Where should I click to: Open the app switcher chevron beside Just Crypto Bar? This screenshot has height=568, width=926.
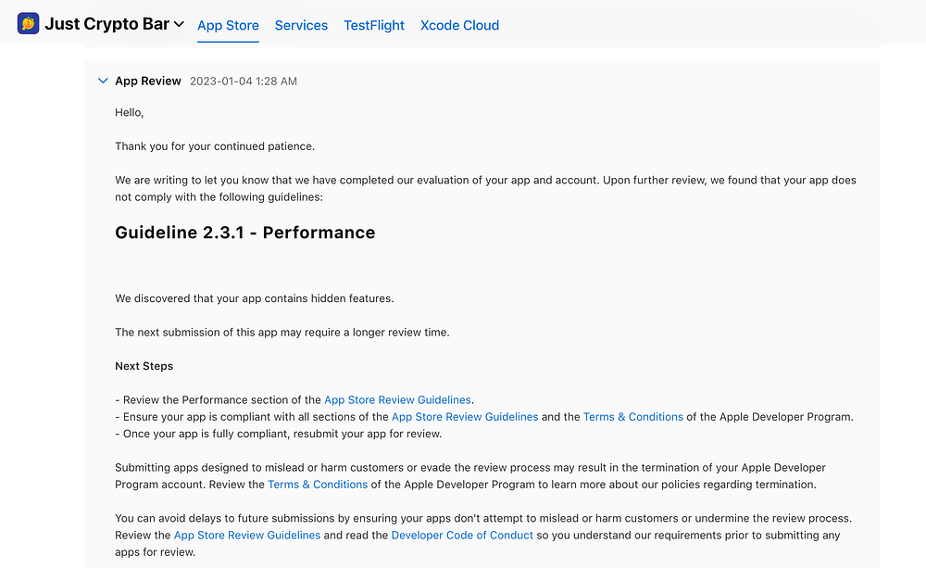179,25
